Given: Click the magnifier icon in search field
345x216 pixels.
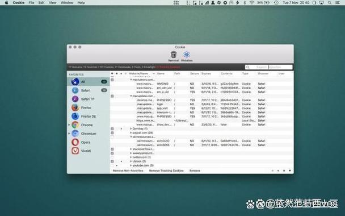Looking at the screenshot, I should point(248,67).
